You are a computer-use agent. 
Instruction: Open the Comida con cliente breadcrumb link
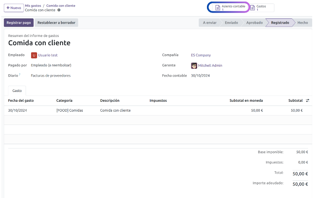coord(61,5)
